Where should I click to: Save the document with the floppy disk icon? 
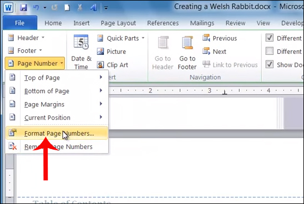tap(23, 8)
